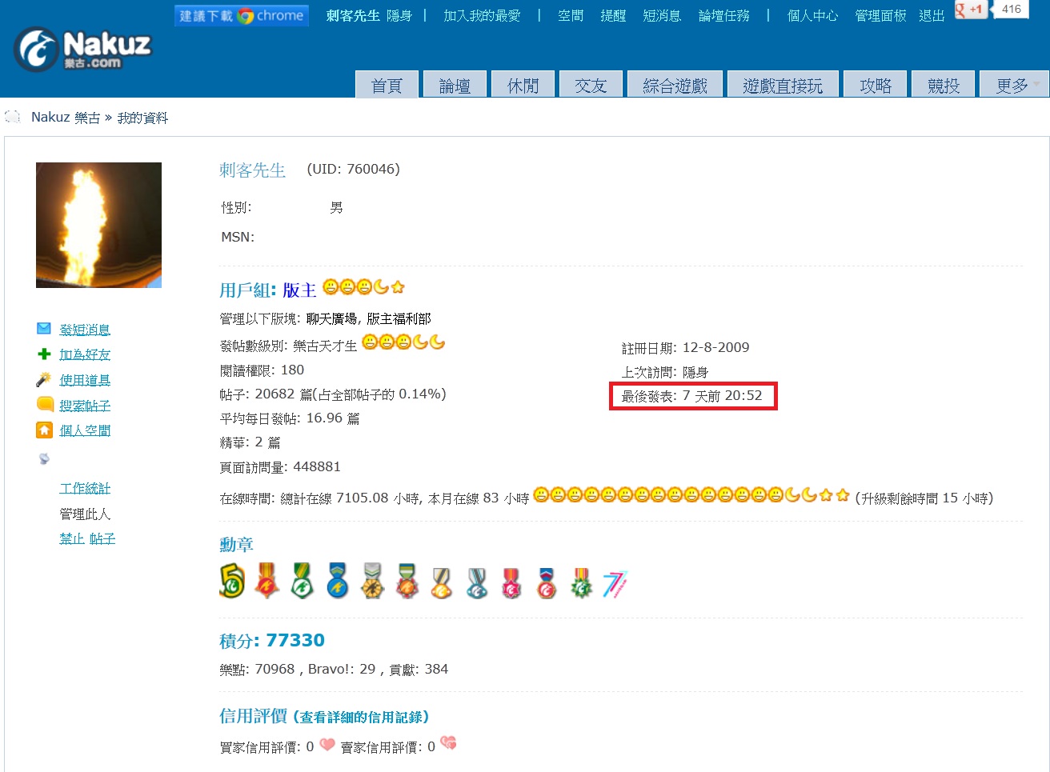Click the text (UID: 760046)
1050x772 pixels.
pos(353,169)
